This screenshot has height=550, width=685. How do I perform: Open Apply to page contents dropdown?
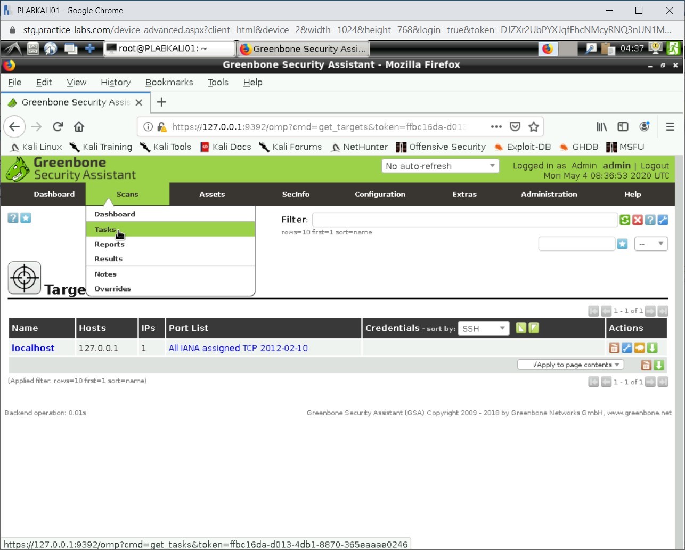tap(570, 365)
